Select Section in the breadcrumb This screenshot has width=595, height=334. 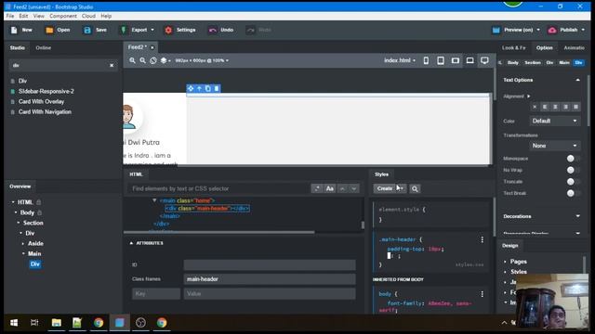coord(533,63)
